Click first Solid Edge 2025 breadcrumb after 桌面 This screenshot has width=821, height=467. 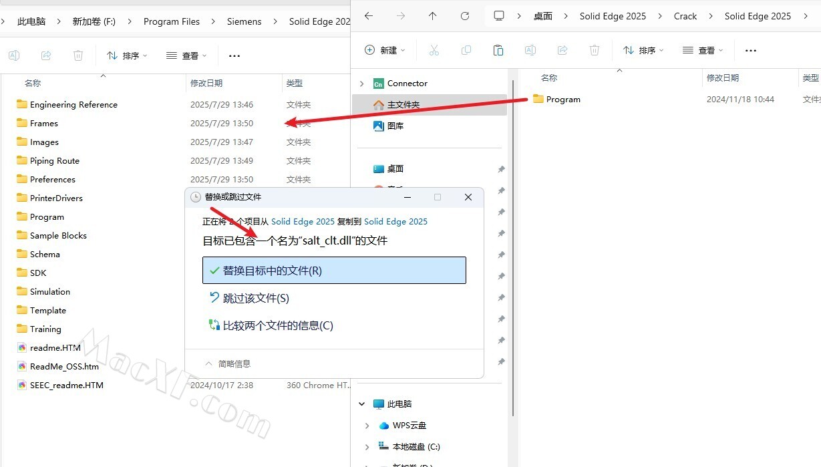(613, 16)
